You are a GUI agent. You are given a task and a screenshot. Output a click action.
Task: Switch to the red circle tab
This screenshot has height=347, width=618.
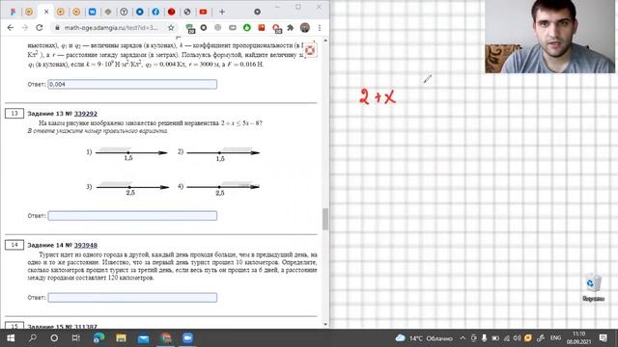coord(171,12)
